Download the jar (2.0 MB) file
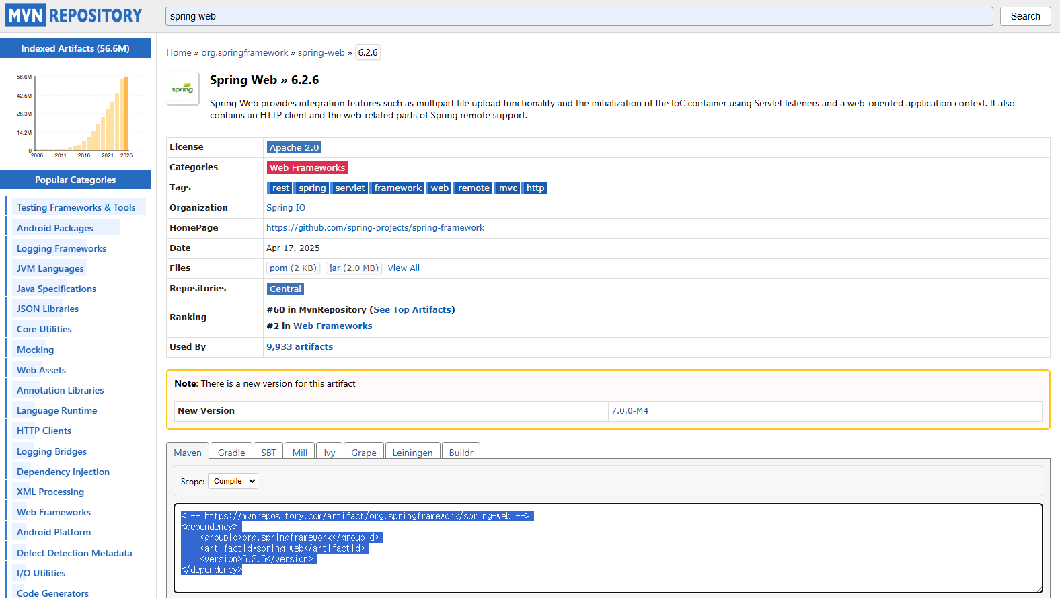Viewport: 1060px width, 598px height. 354,268
